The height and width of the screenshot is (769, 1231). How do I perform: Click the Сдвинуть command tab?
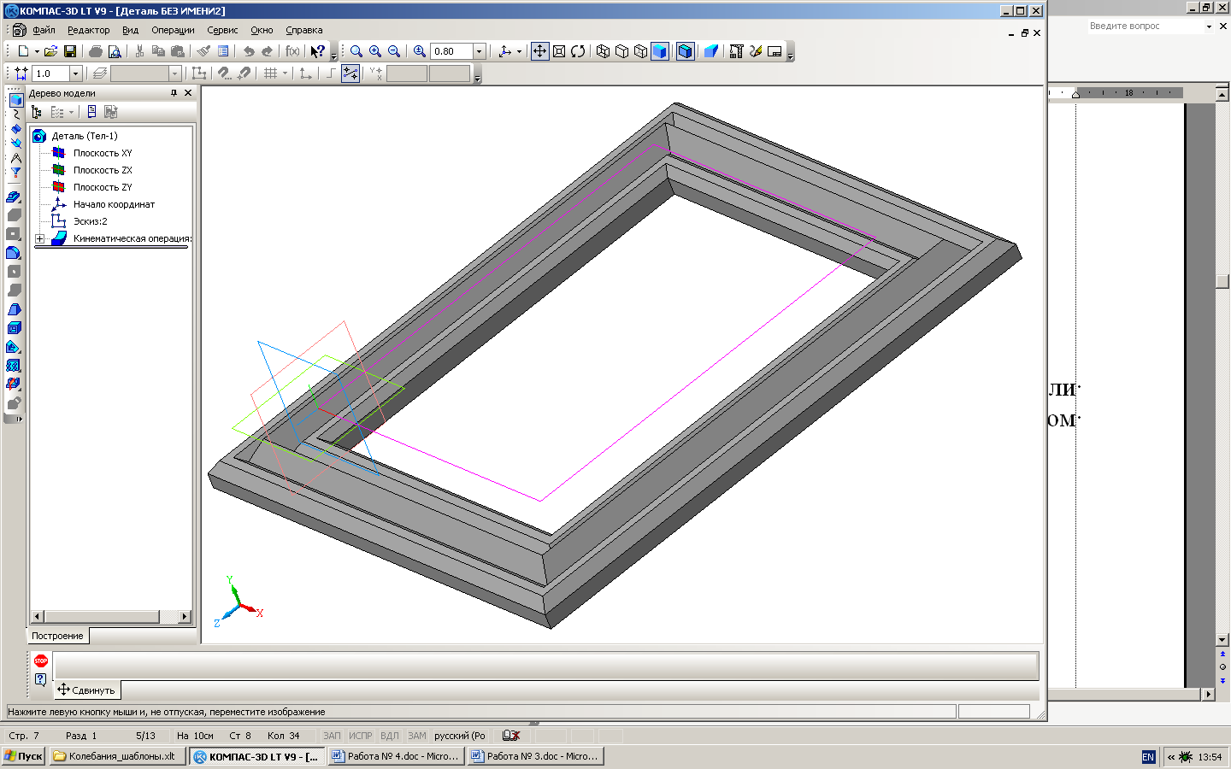click(x=86, y=690)
